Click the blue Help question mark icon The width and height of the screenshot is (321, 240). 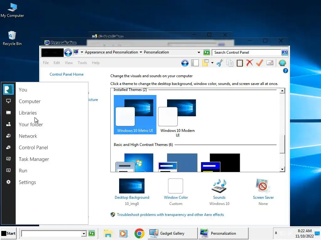[x=285, y=71]
